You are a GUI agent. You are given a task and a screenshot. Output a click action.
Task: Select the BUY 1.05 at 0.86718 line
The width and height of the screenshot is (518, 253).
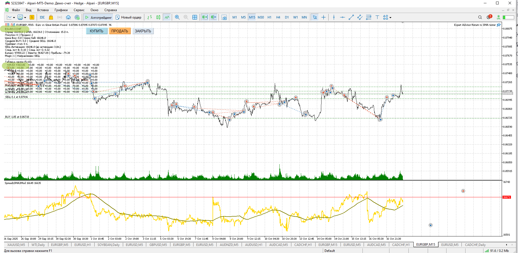17,117
